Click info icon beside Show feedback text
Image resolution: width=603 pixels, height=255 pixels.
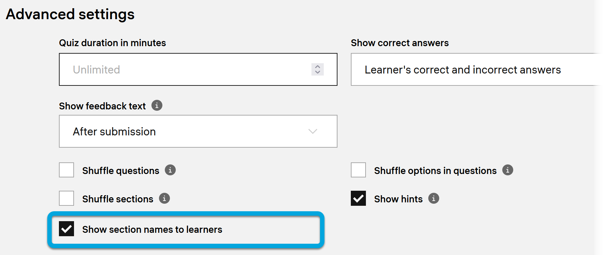(157, 105)
